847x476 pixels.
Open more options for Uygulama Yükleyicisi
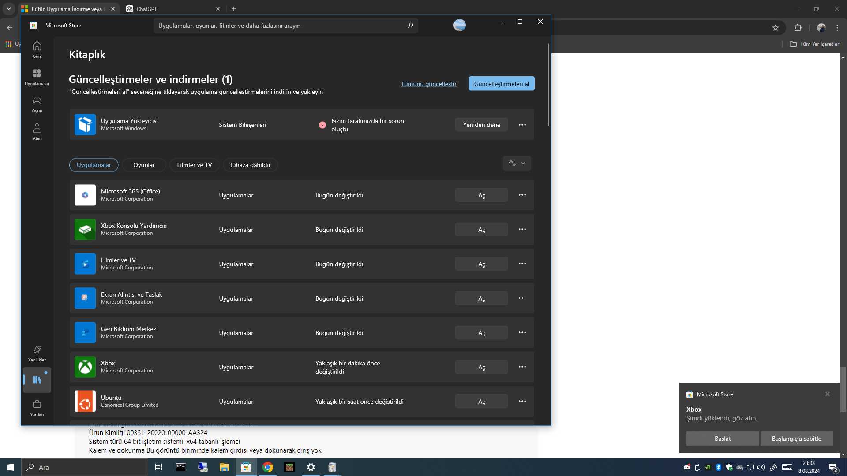point(522,125)
